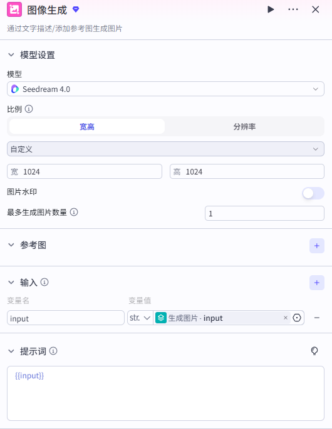Switch to the 分辨率 tab
The width and height of the screenshot is (332, 429).
pos(244,127)
